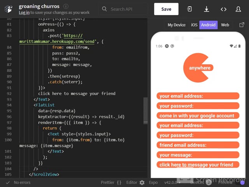Click the 'click here to message your friend' code text
Image resolution: width=249 pixels, height=187 pixels.
pos(77,93)
